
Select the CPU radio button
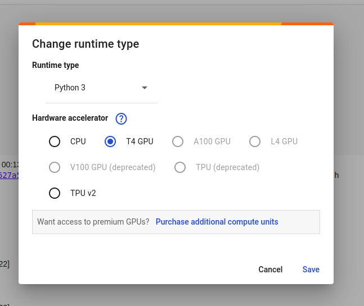click(55, 141)
